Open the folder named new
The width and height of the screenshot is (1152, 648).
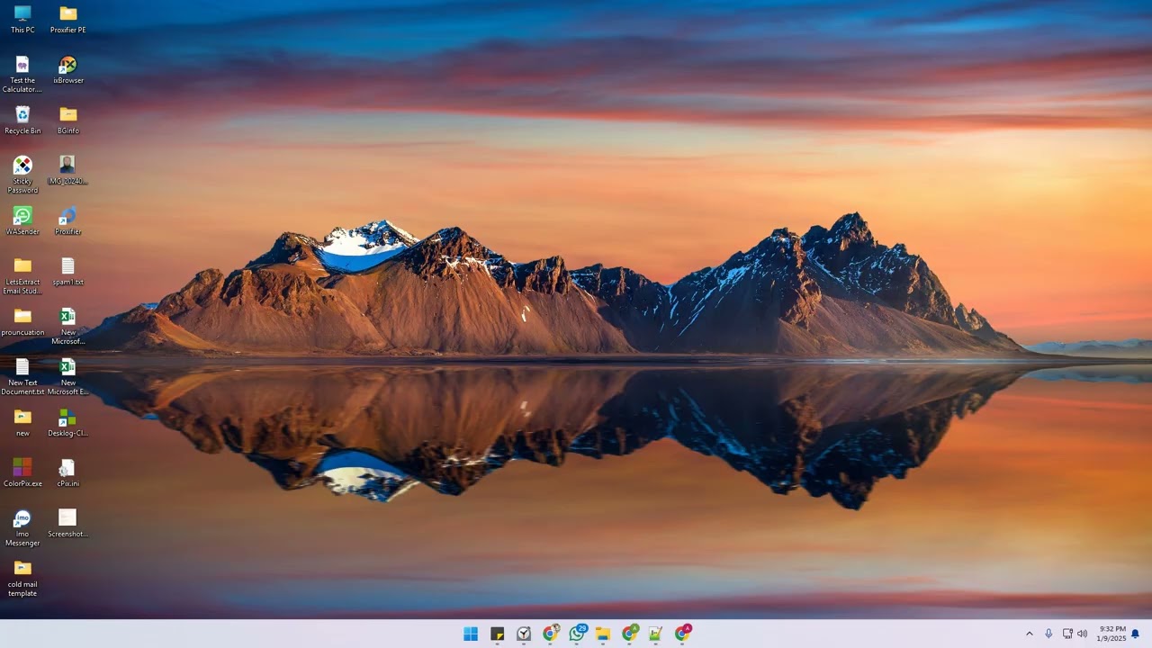[x=22, y=423]
